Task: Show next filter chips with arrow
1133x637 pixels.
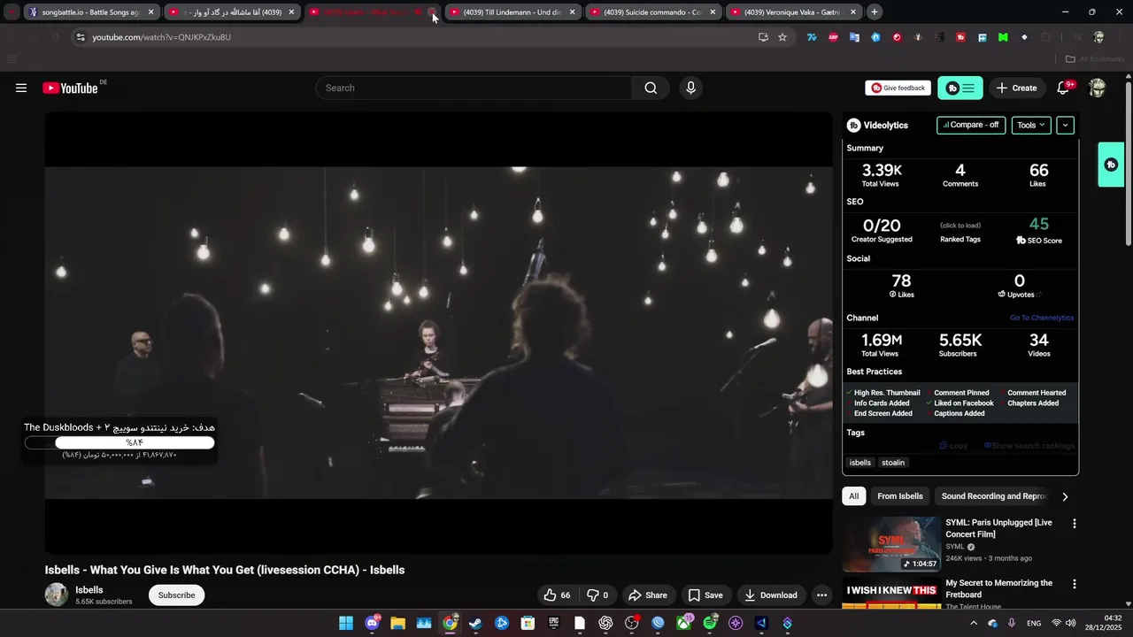Action: pos(1065,496)
